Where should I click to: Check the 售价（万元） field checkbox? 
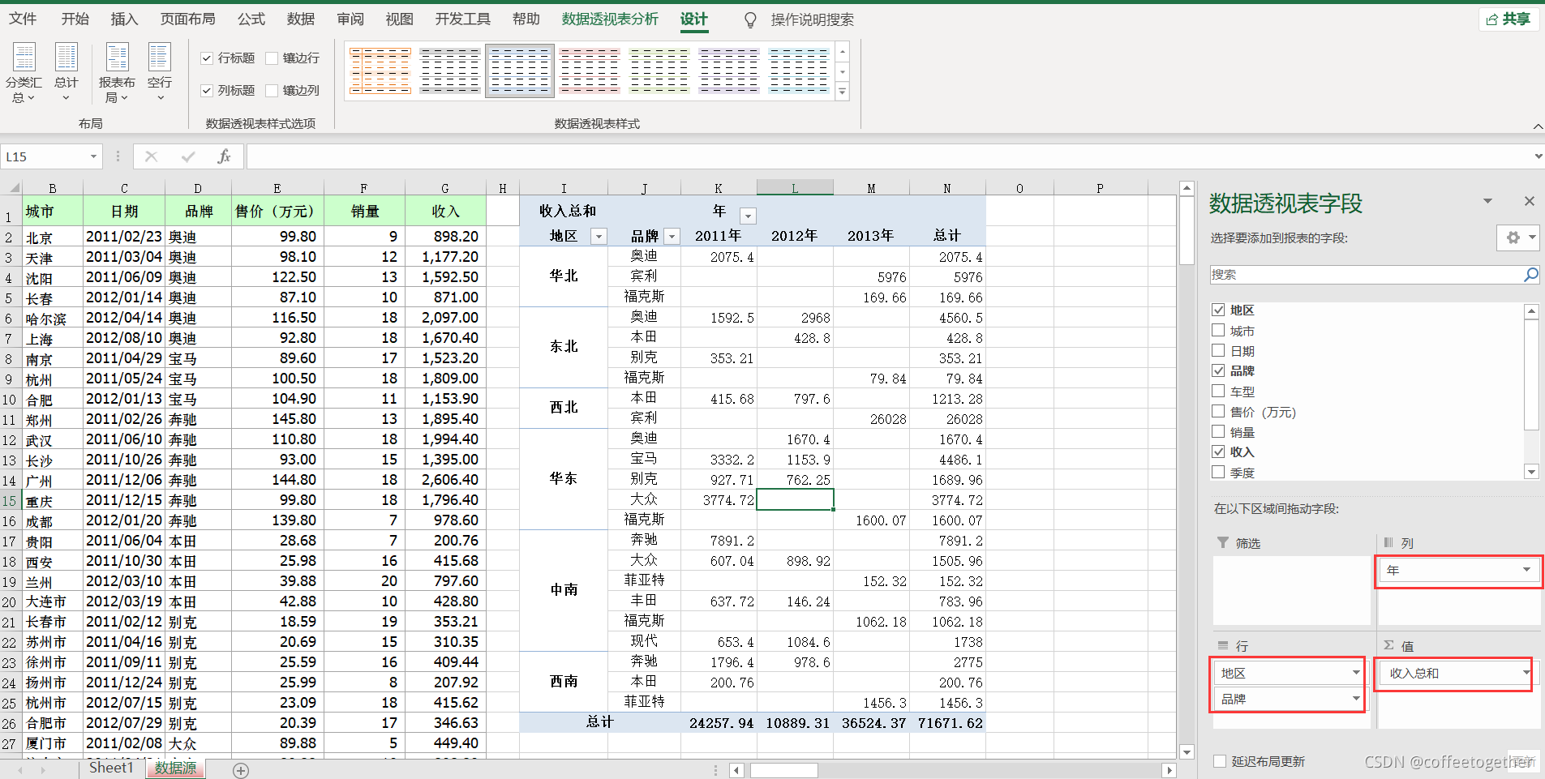(1218, 411)
